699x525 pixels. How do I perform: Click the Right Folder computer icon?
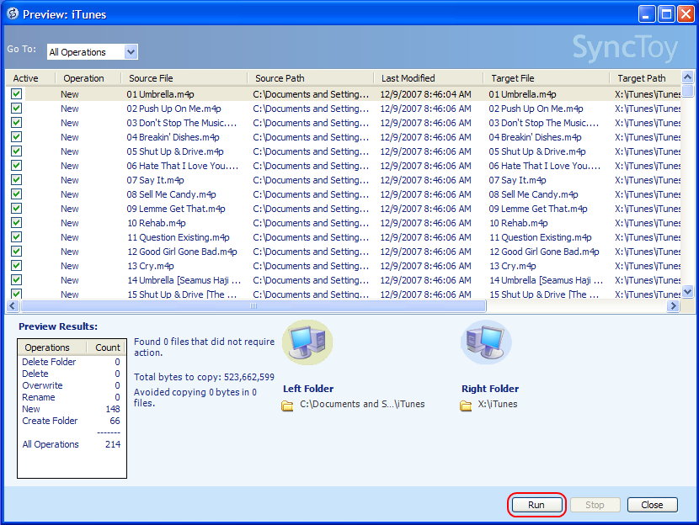coord(486,342)
